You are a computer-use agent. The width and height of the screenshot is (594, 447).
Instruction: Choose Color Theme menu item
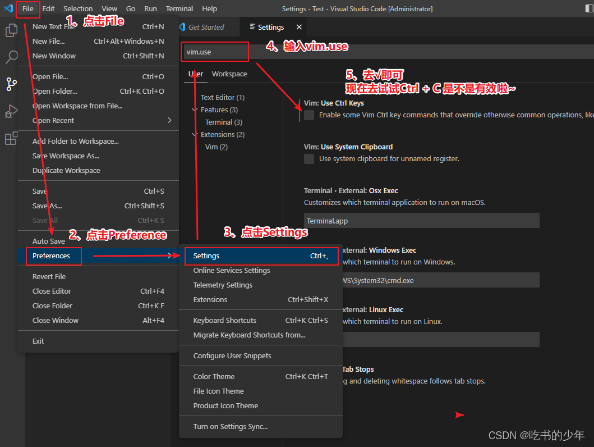coord(261,376)
